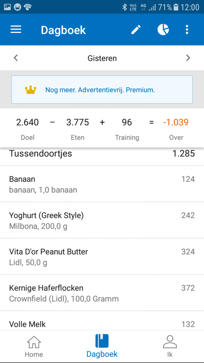204x363 pixels.
Task: Select the Vita D'or Peanut Butter entry
Action: 102,257
